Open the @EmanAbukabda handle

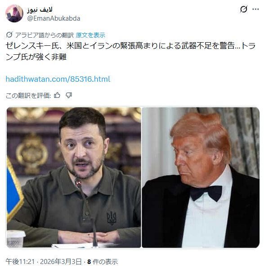point(54,18)
